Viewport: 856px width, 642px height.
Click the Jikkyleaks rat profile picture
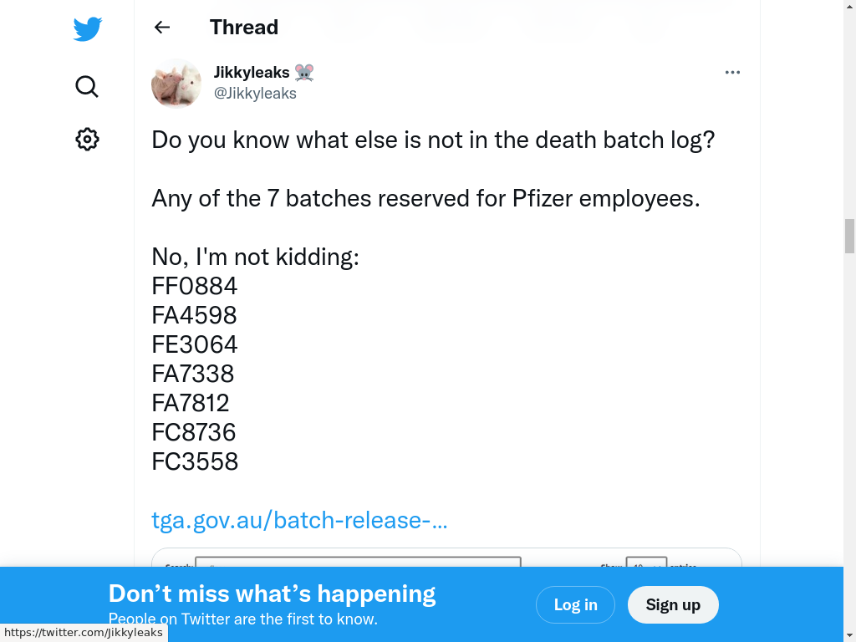176,84
